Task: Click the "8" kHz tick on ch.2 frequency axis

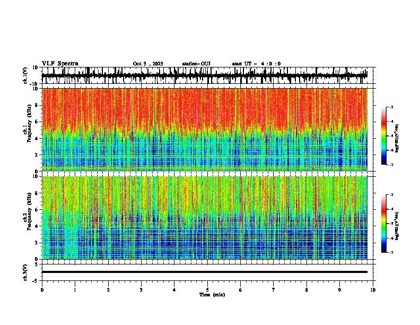Action: pos(37,193)
